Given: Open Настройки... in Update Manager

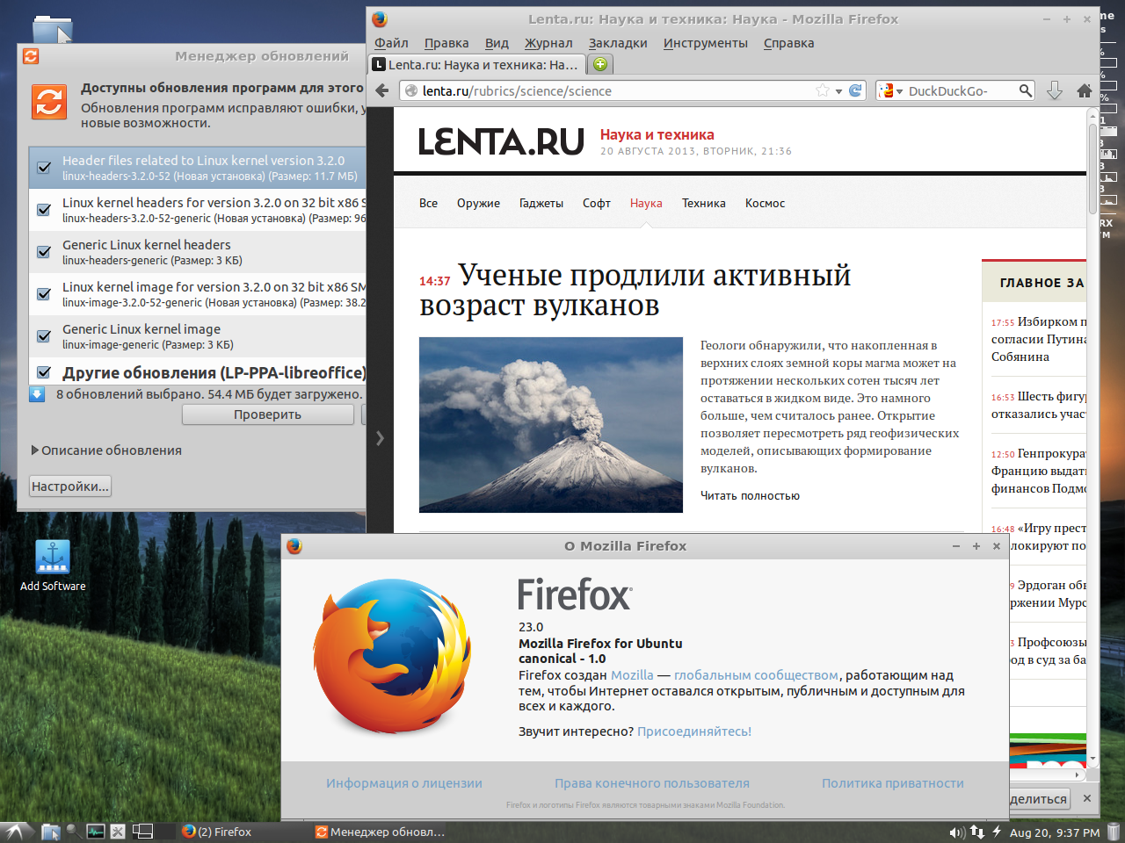Looking at the screenshot, I should 70,486.
